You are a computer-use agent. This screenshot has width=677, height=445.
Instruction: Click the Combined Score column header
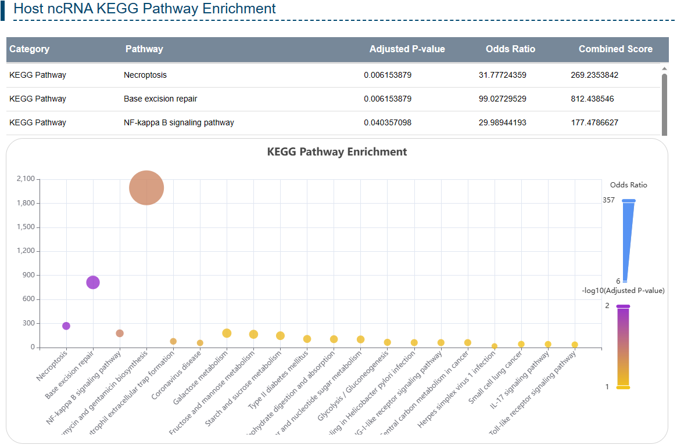(615, 49)
